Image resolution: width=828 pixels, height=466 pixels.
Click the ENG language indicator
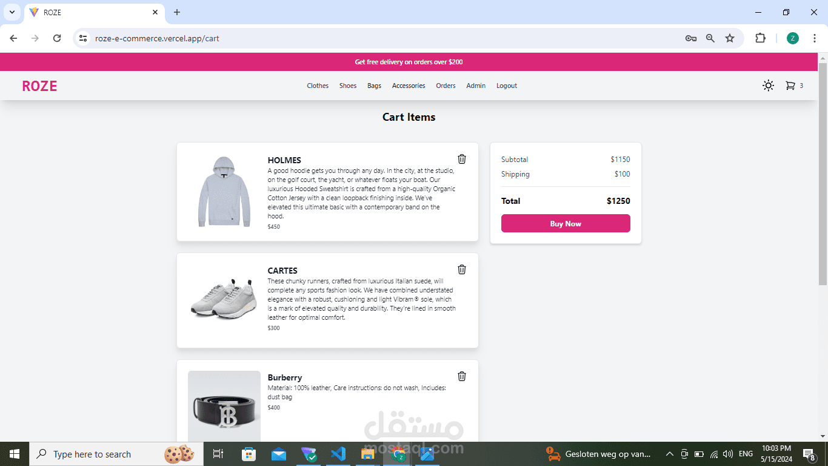(746, 454)
